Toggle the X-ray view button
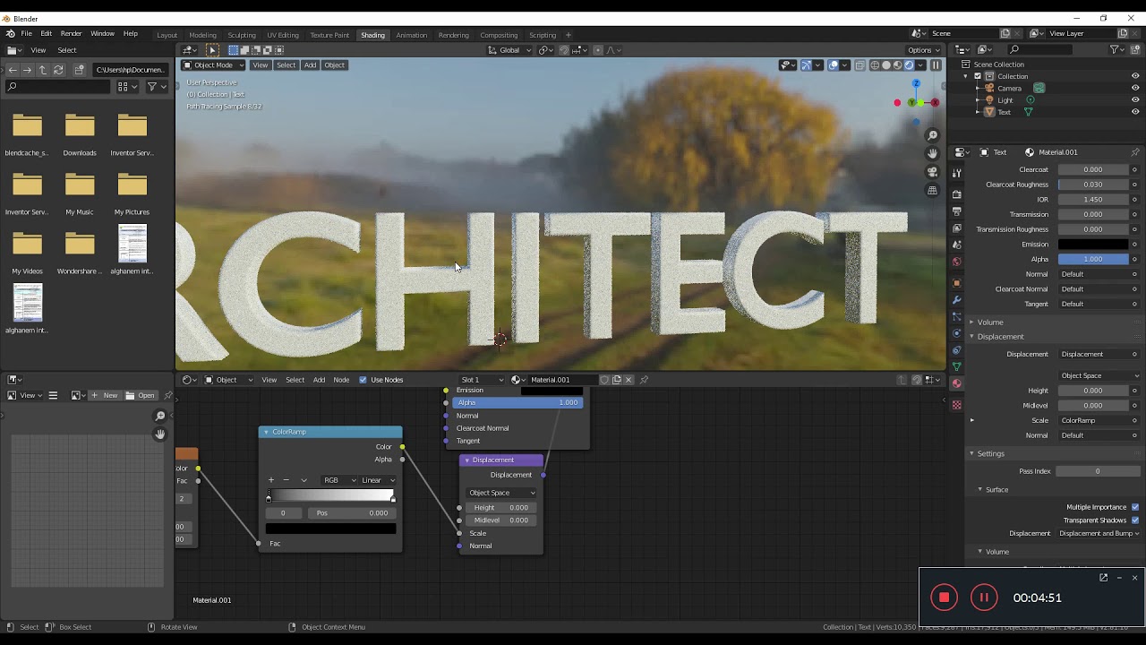The height and width of the screenshot is (645, 1146). (x=859, y=64)
